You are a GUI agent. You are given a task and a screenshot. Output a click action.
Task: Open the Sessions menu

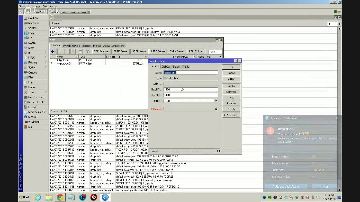[24, 6]
